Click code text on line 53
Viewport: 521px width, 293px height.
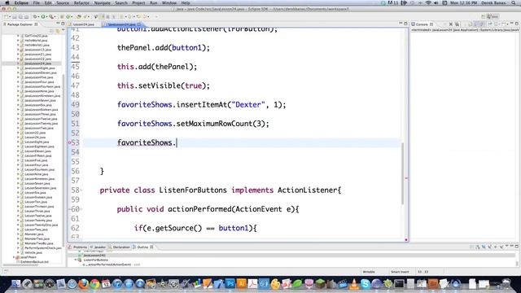(x=147, y=143)
